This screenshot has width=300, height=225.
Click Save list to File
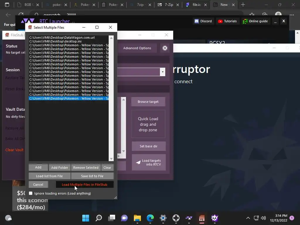click(x=92, y=176)
